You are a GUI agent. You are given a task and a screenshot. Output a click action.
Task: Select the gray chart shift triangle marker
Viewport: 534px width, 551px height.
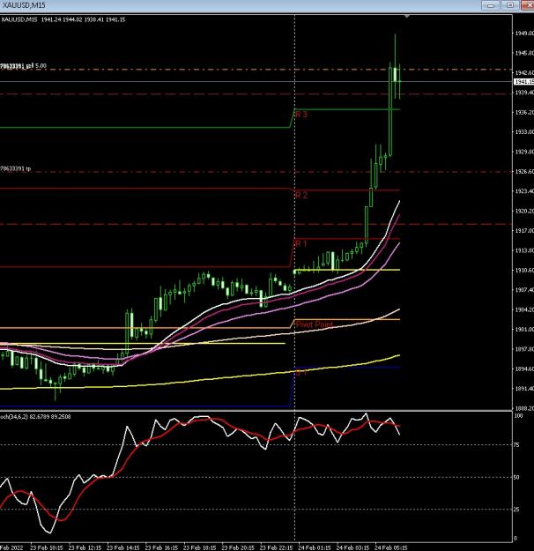(406, 17)
